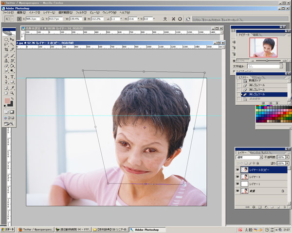Switch between free transform and warp mode
The width and height of the screenshot is (292, 233).
tap(187, 19)
